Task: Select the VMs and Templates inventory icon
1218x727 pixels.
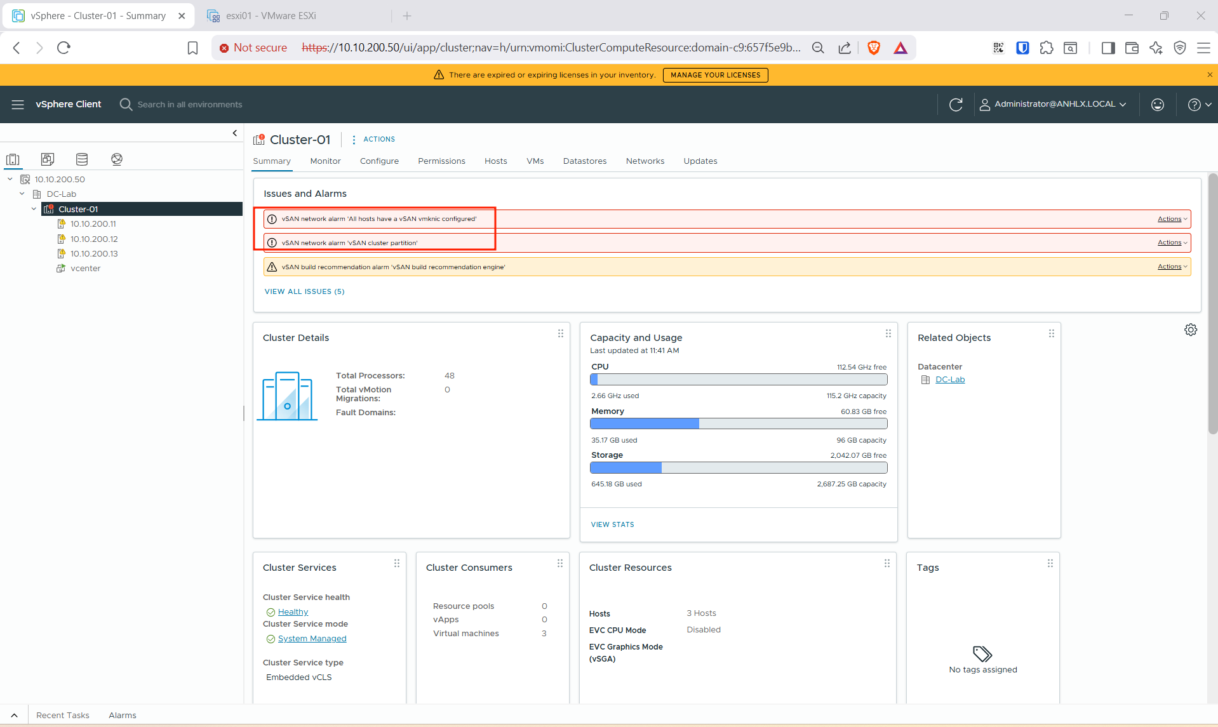Action: [x=48, y=159]
